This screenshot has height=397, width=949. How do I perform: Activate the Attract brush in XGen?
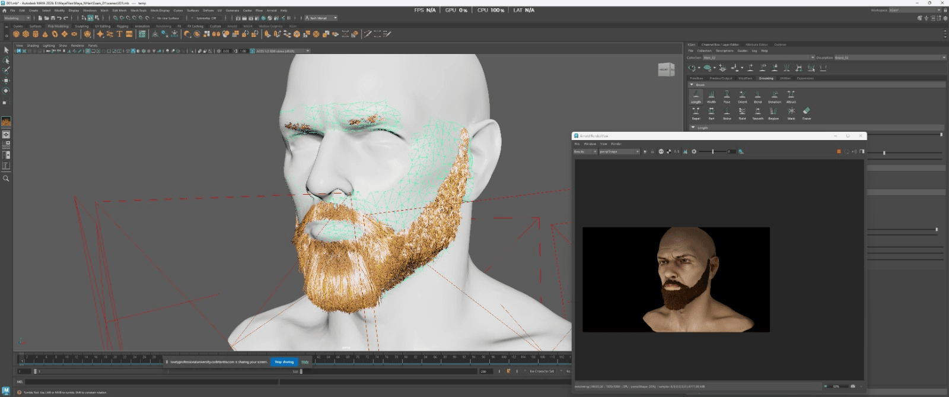click(x=791, y=95)
